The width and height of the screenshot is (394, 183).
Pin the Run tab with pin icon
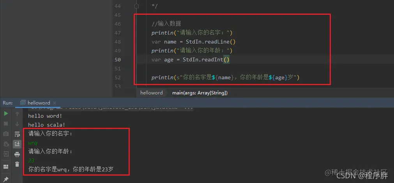click(x=6, y=179)
